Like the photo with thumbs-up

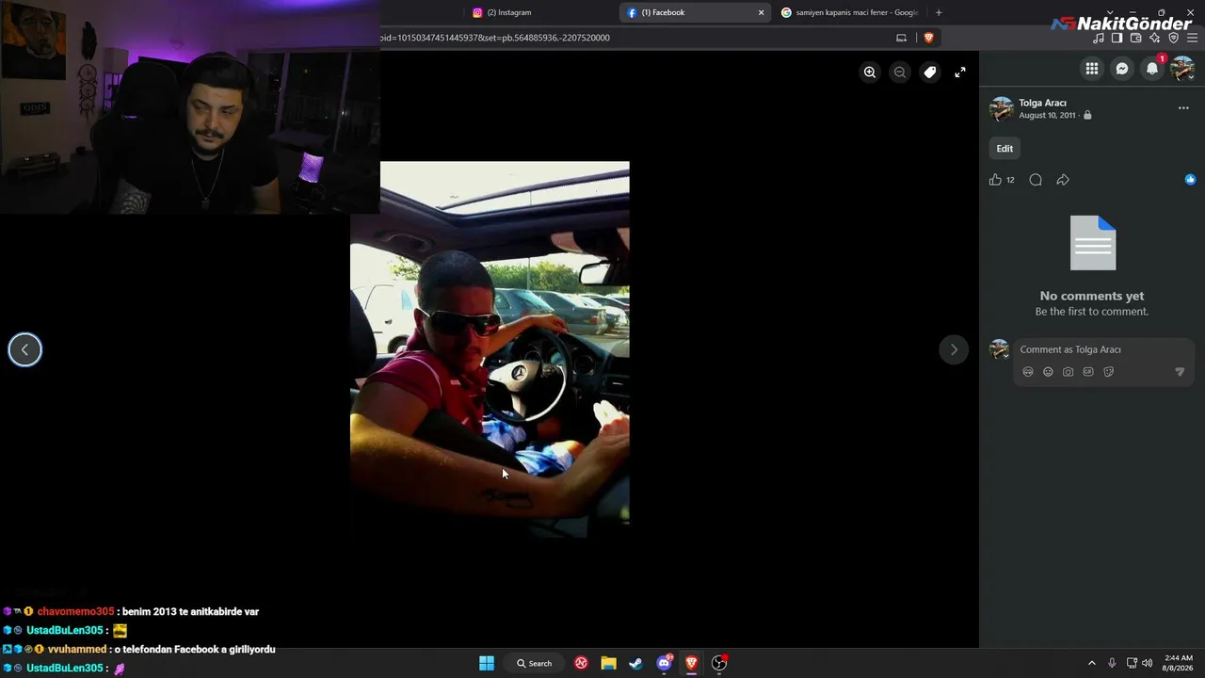995,180
